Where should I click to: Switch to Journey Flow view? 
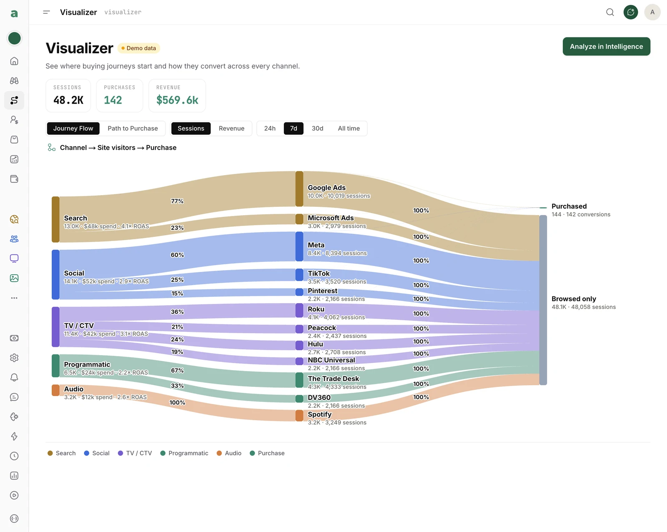[x=73, y=128]
